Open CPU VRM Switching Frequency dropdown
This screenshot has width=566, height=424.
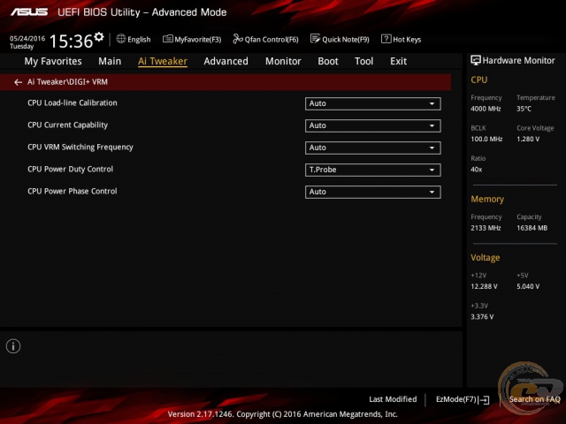coord(373,148)
